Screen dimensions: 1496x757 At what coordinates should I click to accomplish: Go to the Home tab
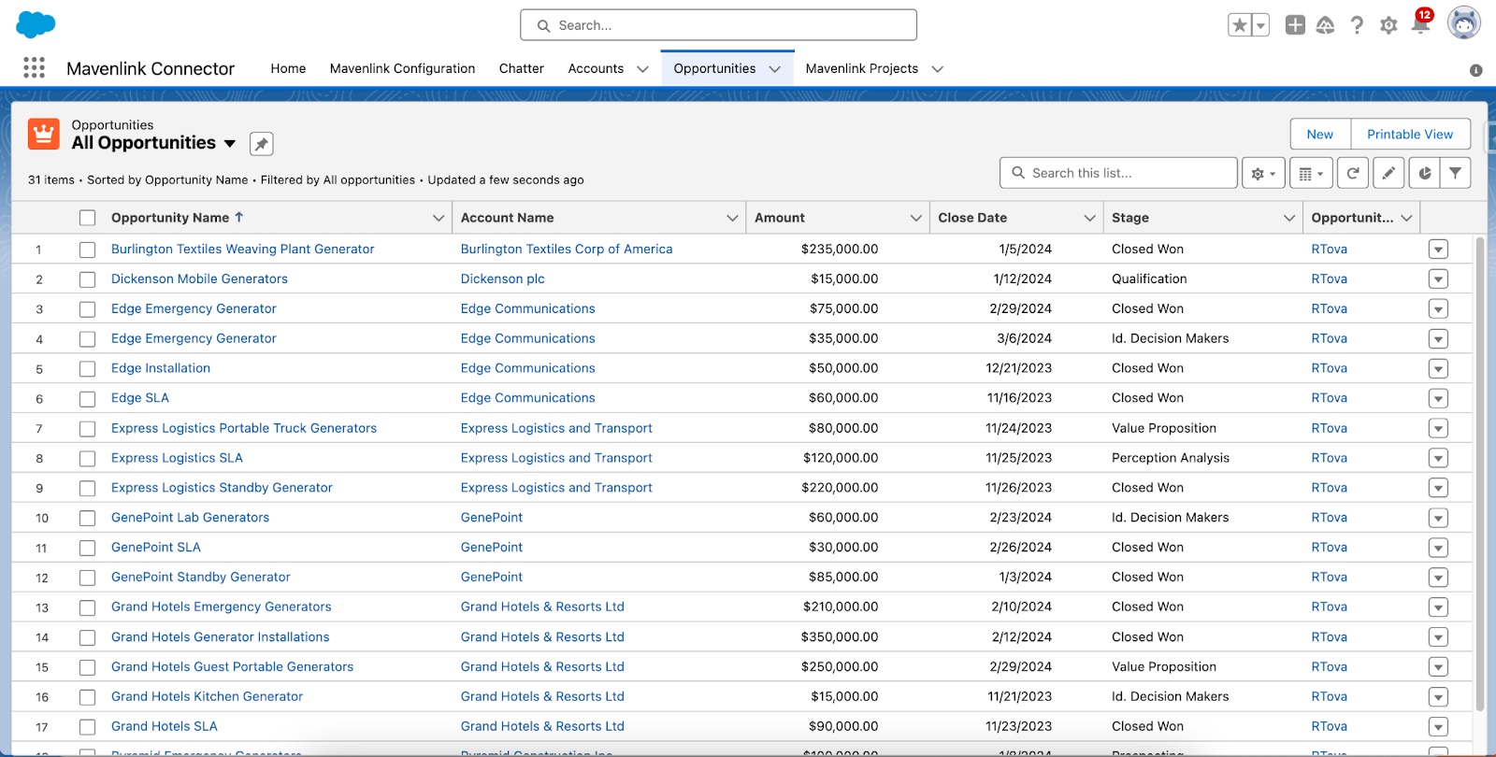pyautogui.click(x=288, y=68)
